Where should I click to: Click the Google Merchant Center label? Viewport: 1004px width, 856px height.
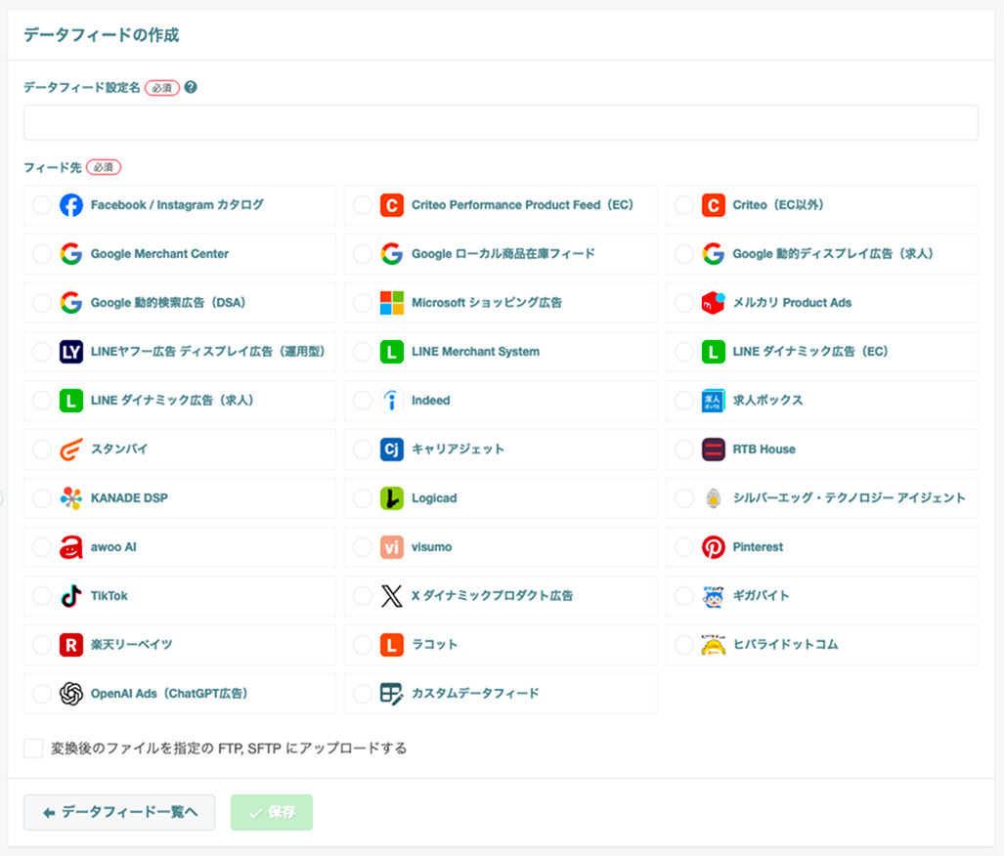point(159,253)
